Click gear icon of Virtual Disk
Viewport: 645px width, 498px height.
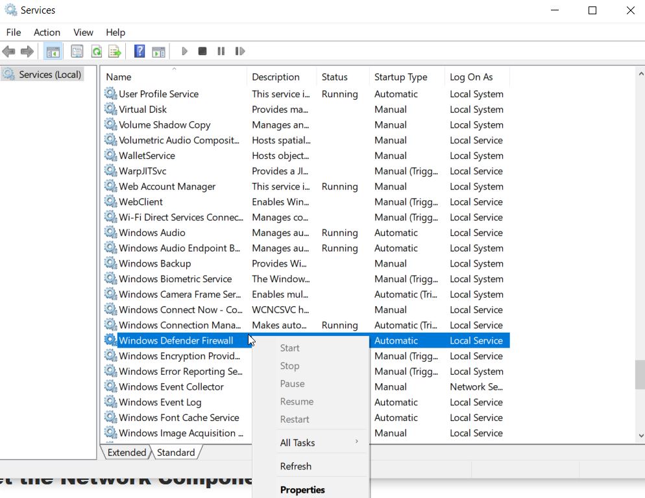(110, 109)
